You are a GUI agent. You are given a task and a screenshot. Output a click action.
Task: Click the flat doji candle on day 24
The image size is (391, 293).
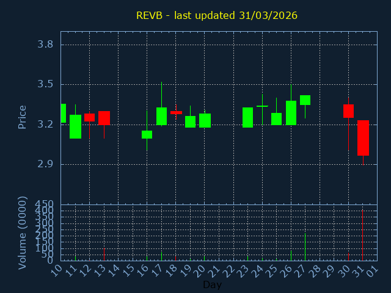(262, 106)
